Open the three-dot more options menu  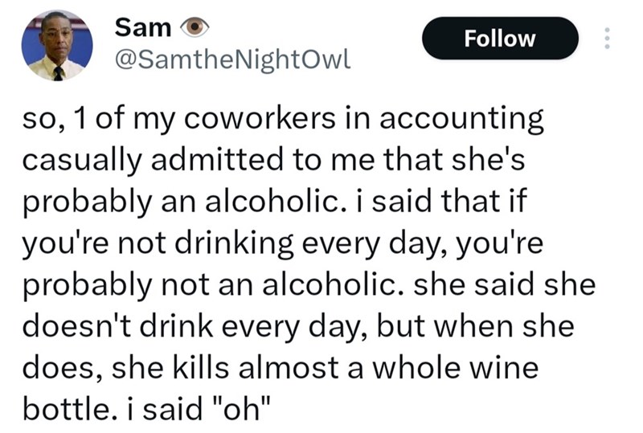pyautogui.click(x=608, y=39)
